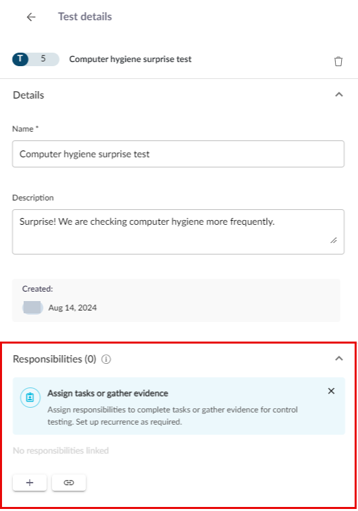Click the Aug 14, 2024 created date
The image size is (358, 511).
pos(72,308)
